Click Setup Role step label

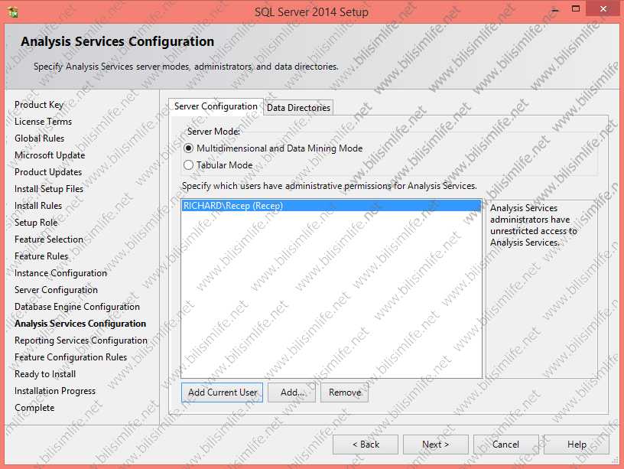[x=36, y=223]
